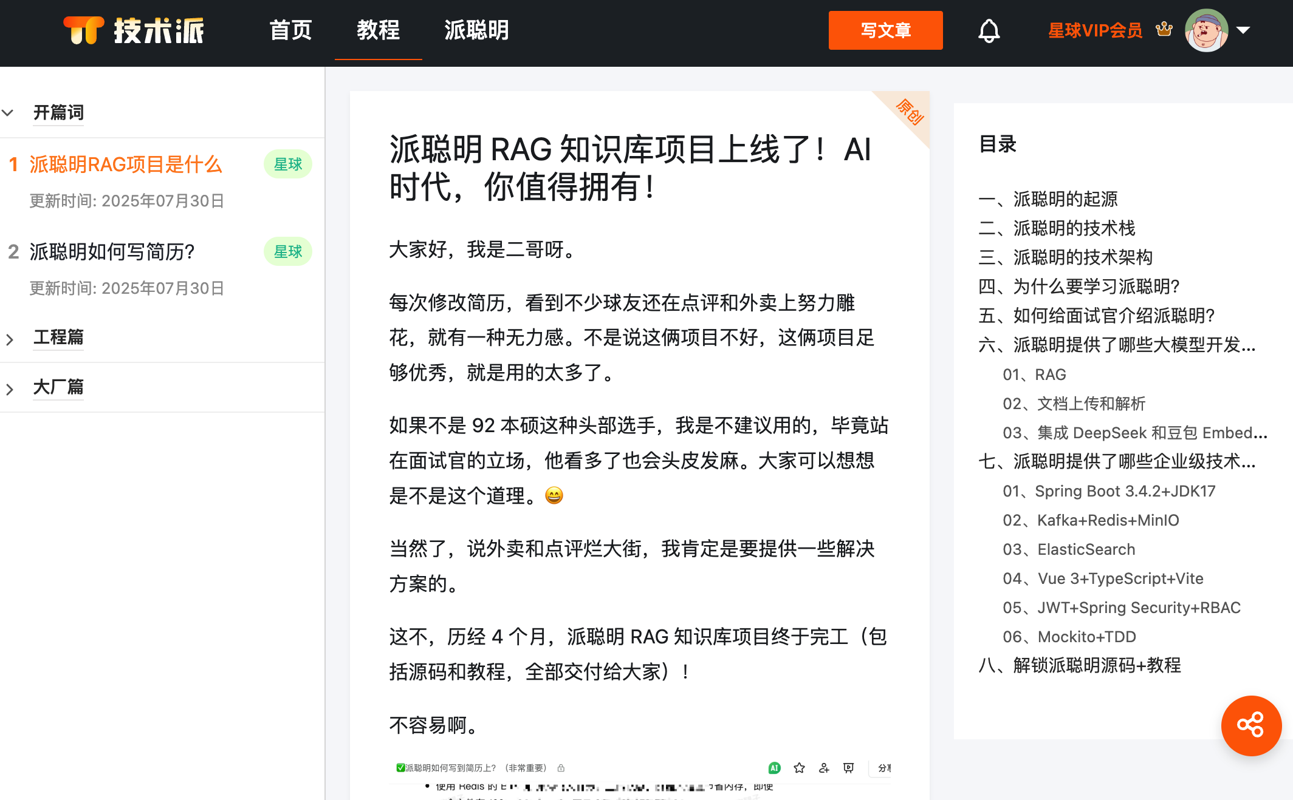Click the embedded screenshot title 派聪明如何写到简历上
1293x800 pixels.
pos(472,768)
